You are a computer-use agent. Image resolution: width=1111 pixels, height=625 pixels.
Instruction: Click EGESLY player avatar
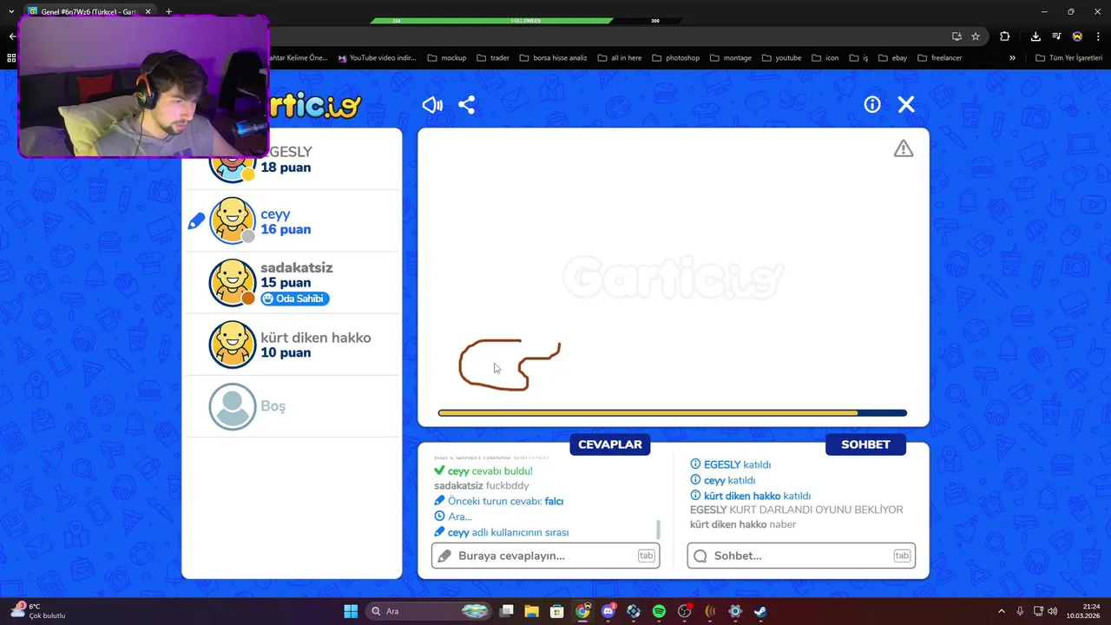233,167
